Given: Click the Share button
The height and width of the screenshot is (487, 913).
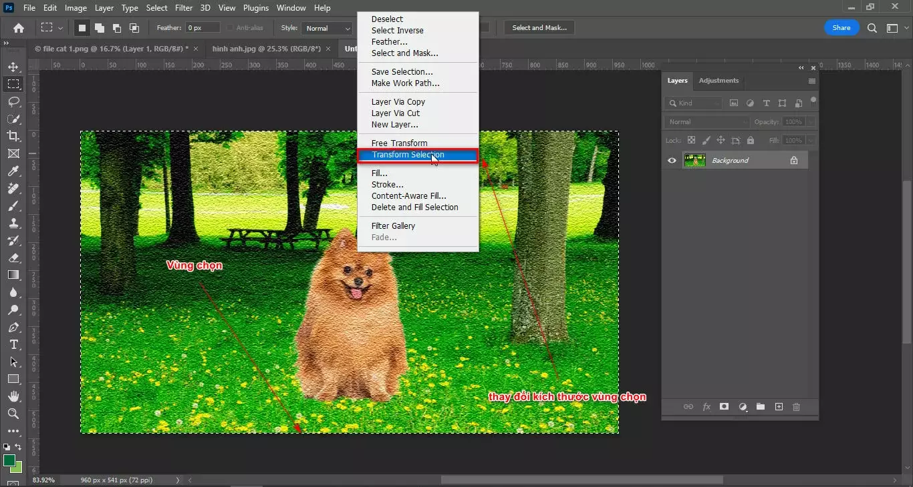Looking at the screenshot, I should point(841,27).
